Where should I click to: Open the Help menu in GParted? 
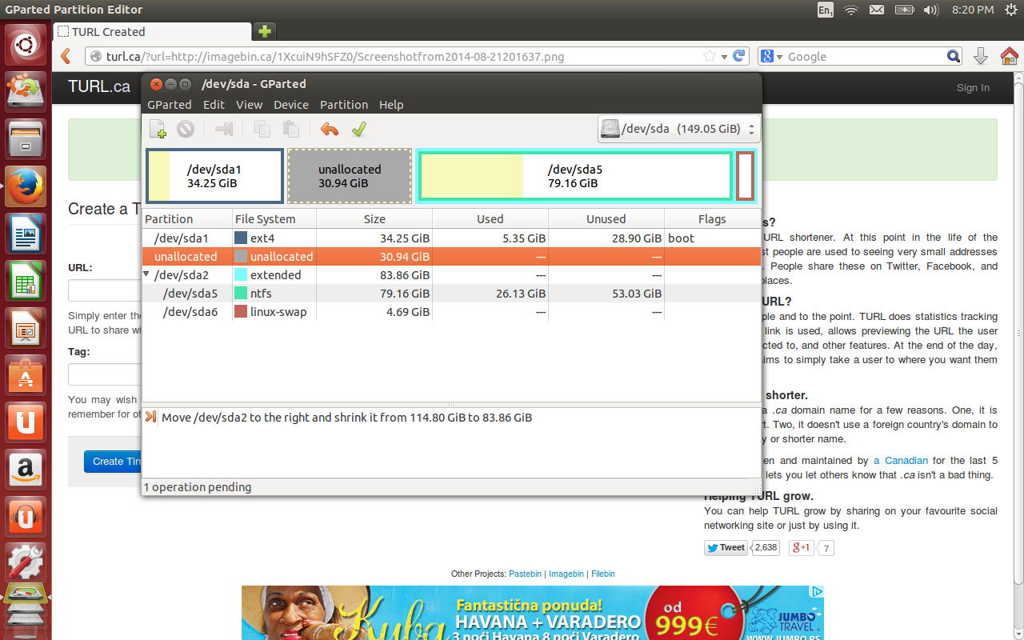pyautogui.click(x=391, y=105)
